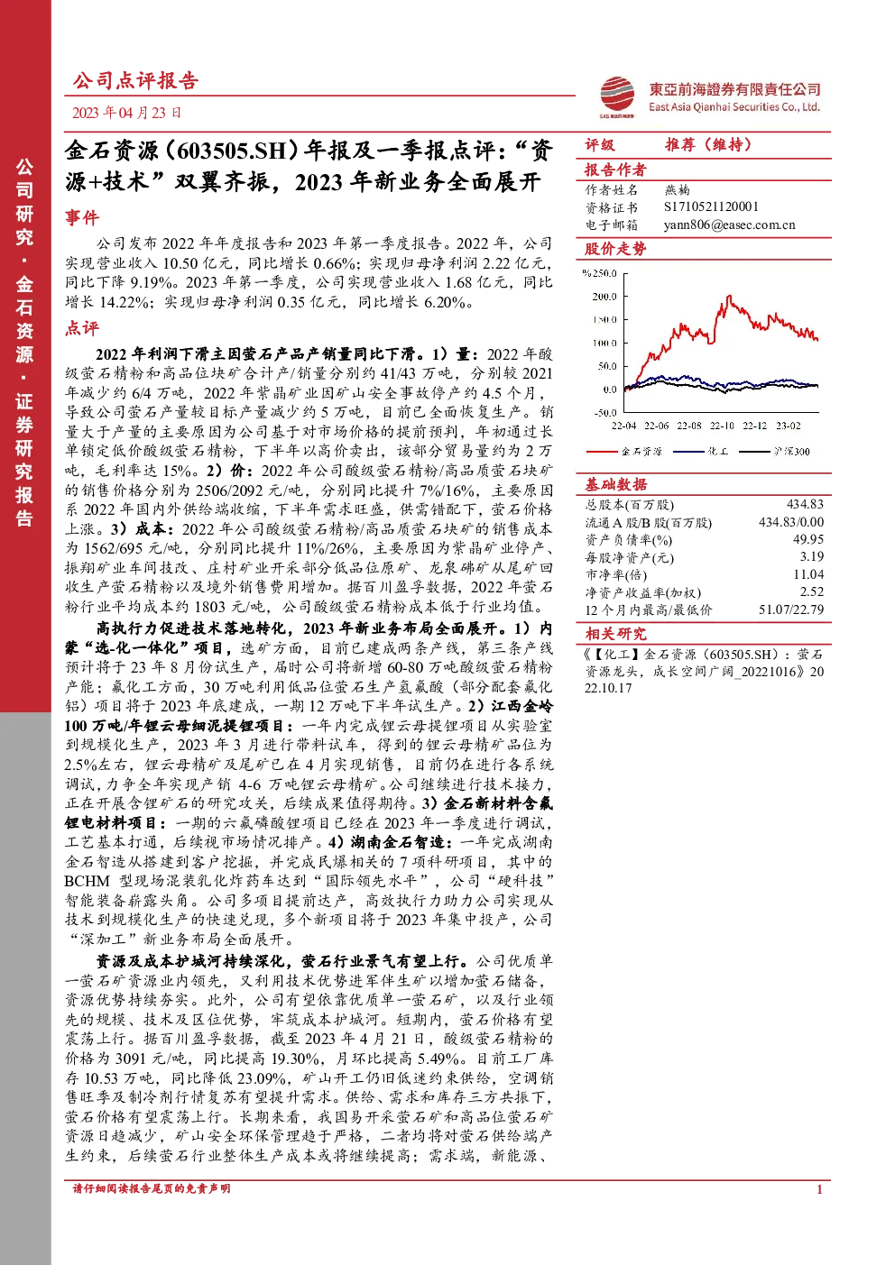The height and width of the screenshot is (1265, 895).
Task: Click the 金石资源 legend entry in the chart
Action: coord(624,451)
